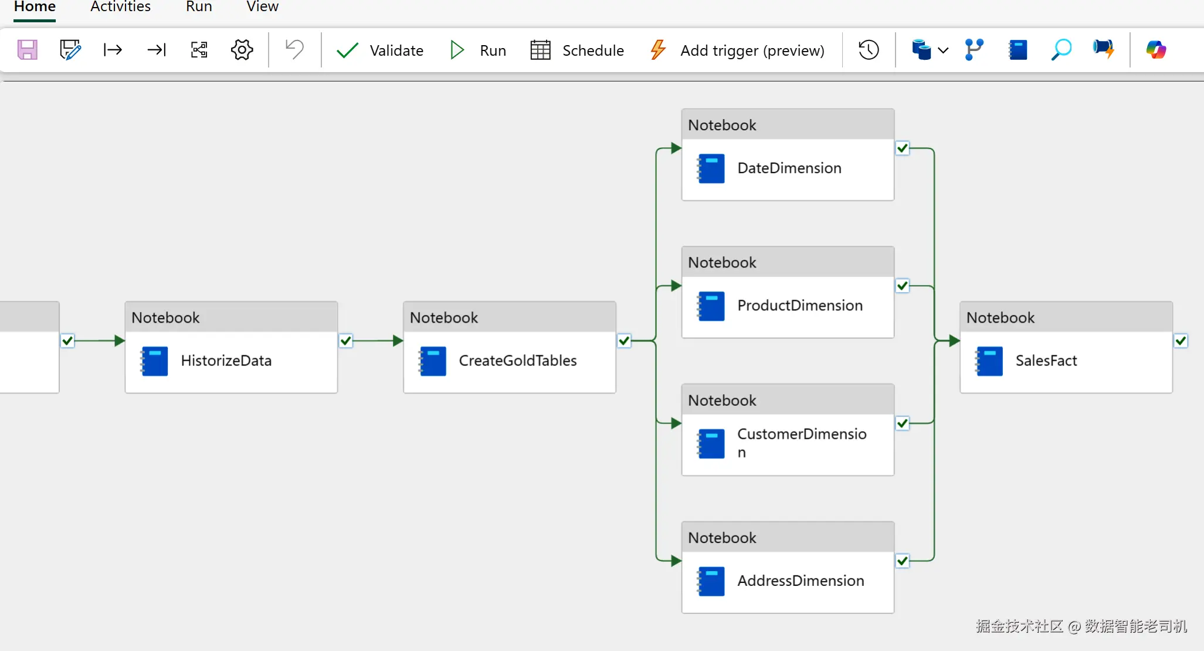Select the AddressDimension activity name
Viewport: 1204px width, 651px height.
click(801, 581)
